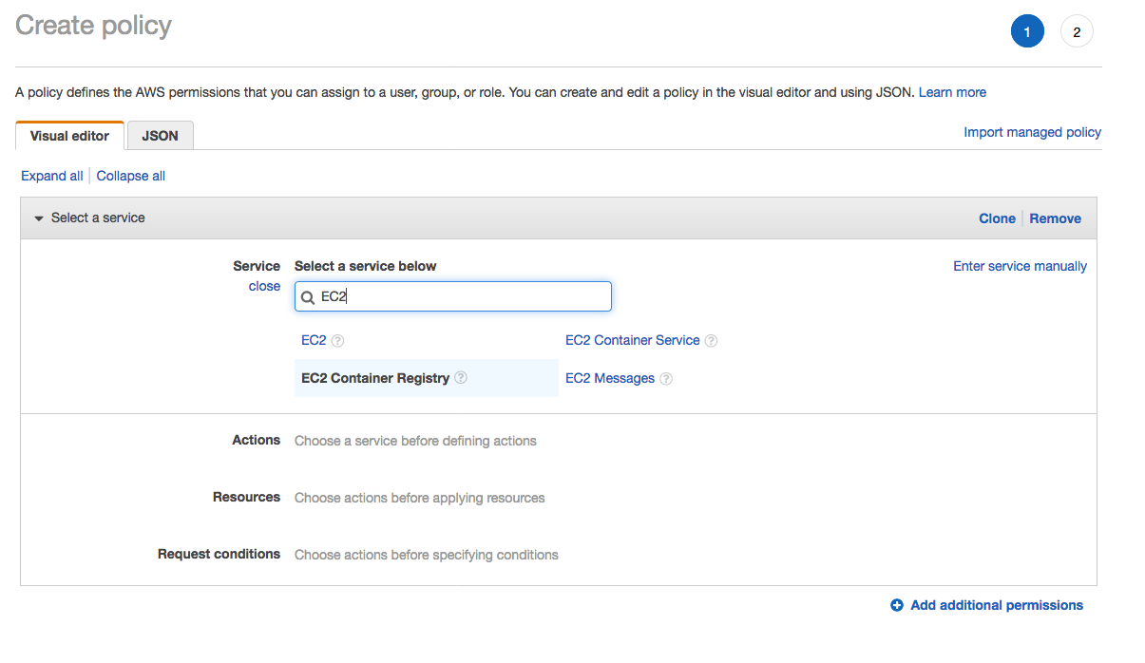The image size is (1145, 663).
Task: Close the service selection list
Action: tap(264, 286)
